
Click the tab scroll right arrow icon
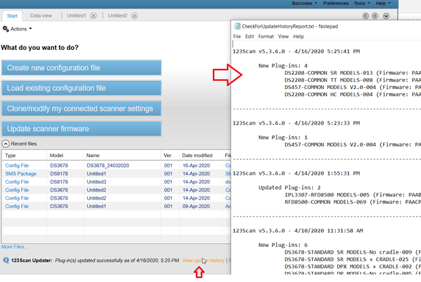point(376,15)
